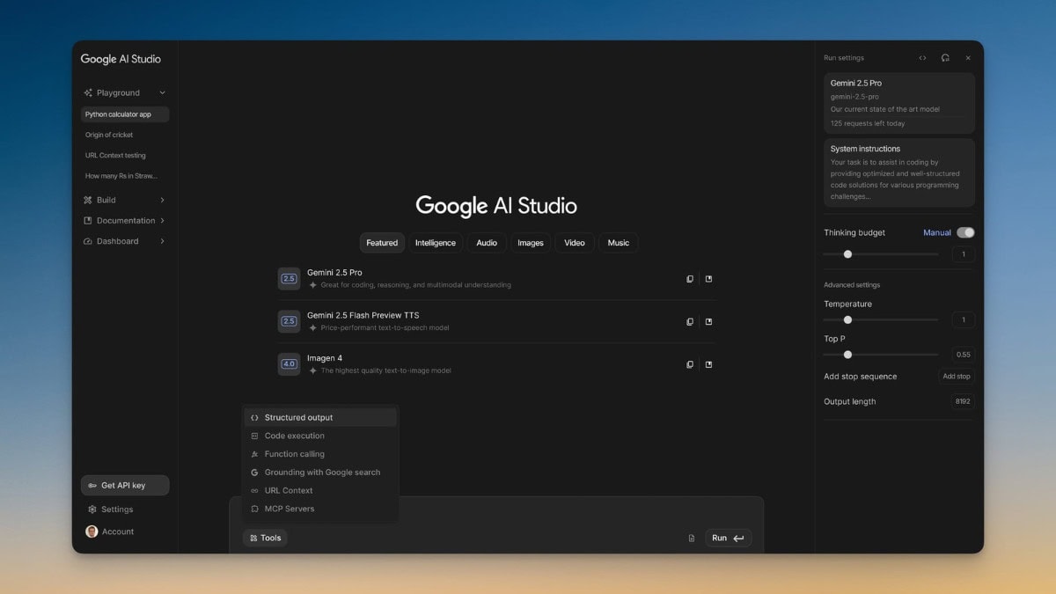Expand the Dashboard section chevron
1056x594 pixels.
(x=162, y=241)
